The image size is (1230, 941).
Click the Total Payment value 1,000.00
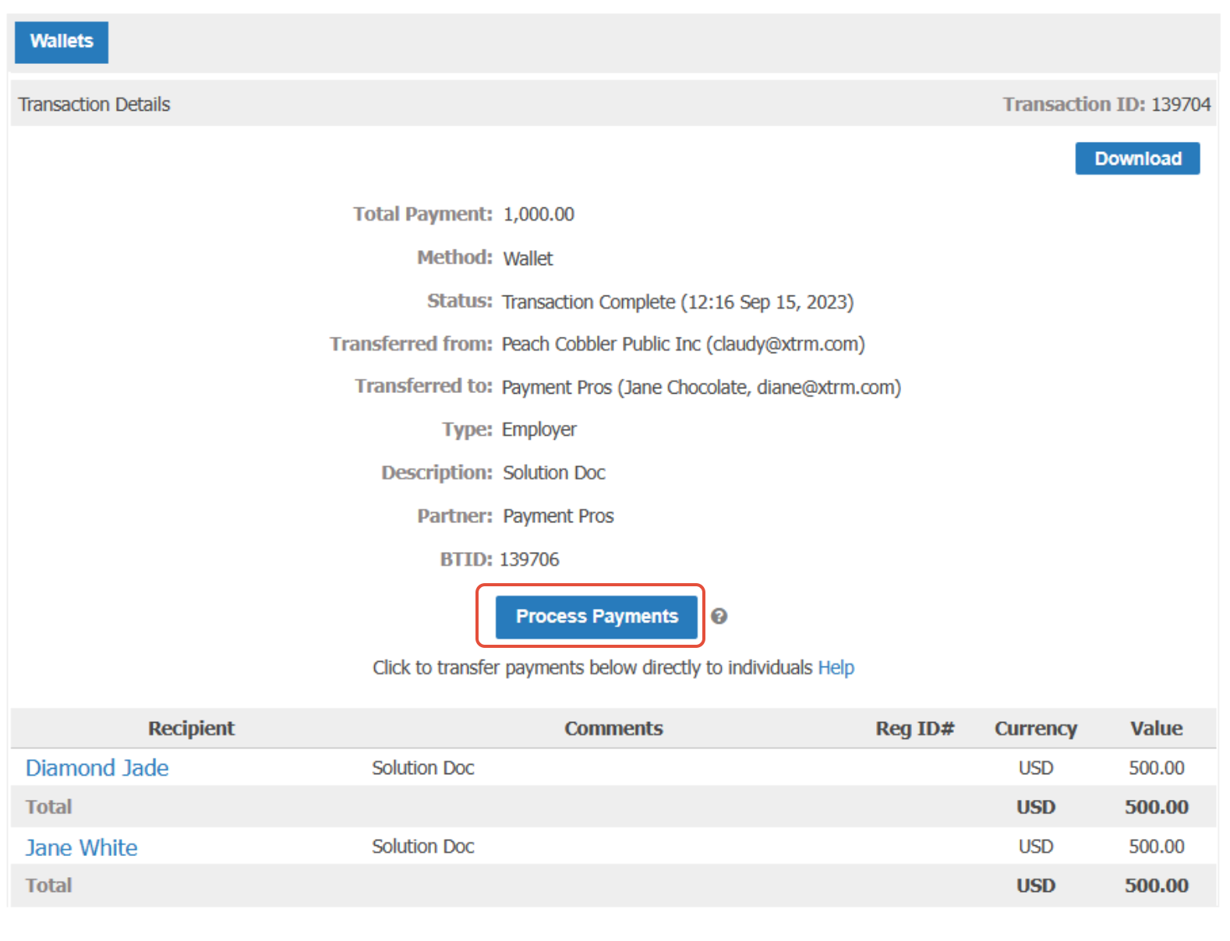pos(539,214)
